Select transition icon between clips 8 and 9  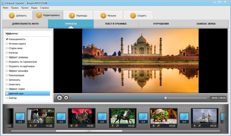tap(184, 118)
